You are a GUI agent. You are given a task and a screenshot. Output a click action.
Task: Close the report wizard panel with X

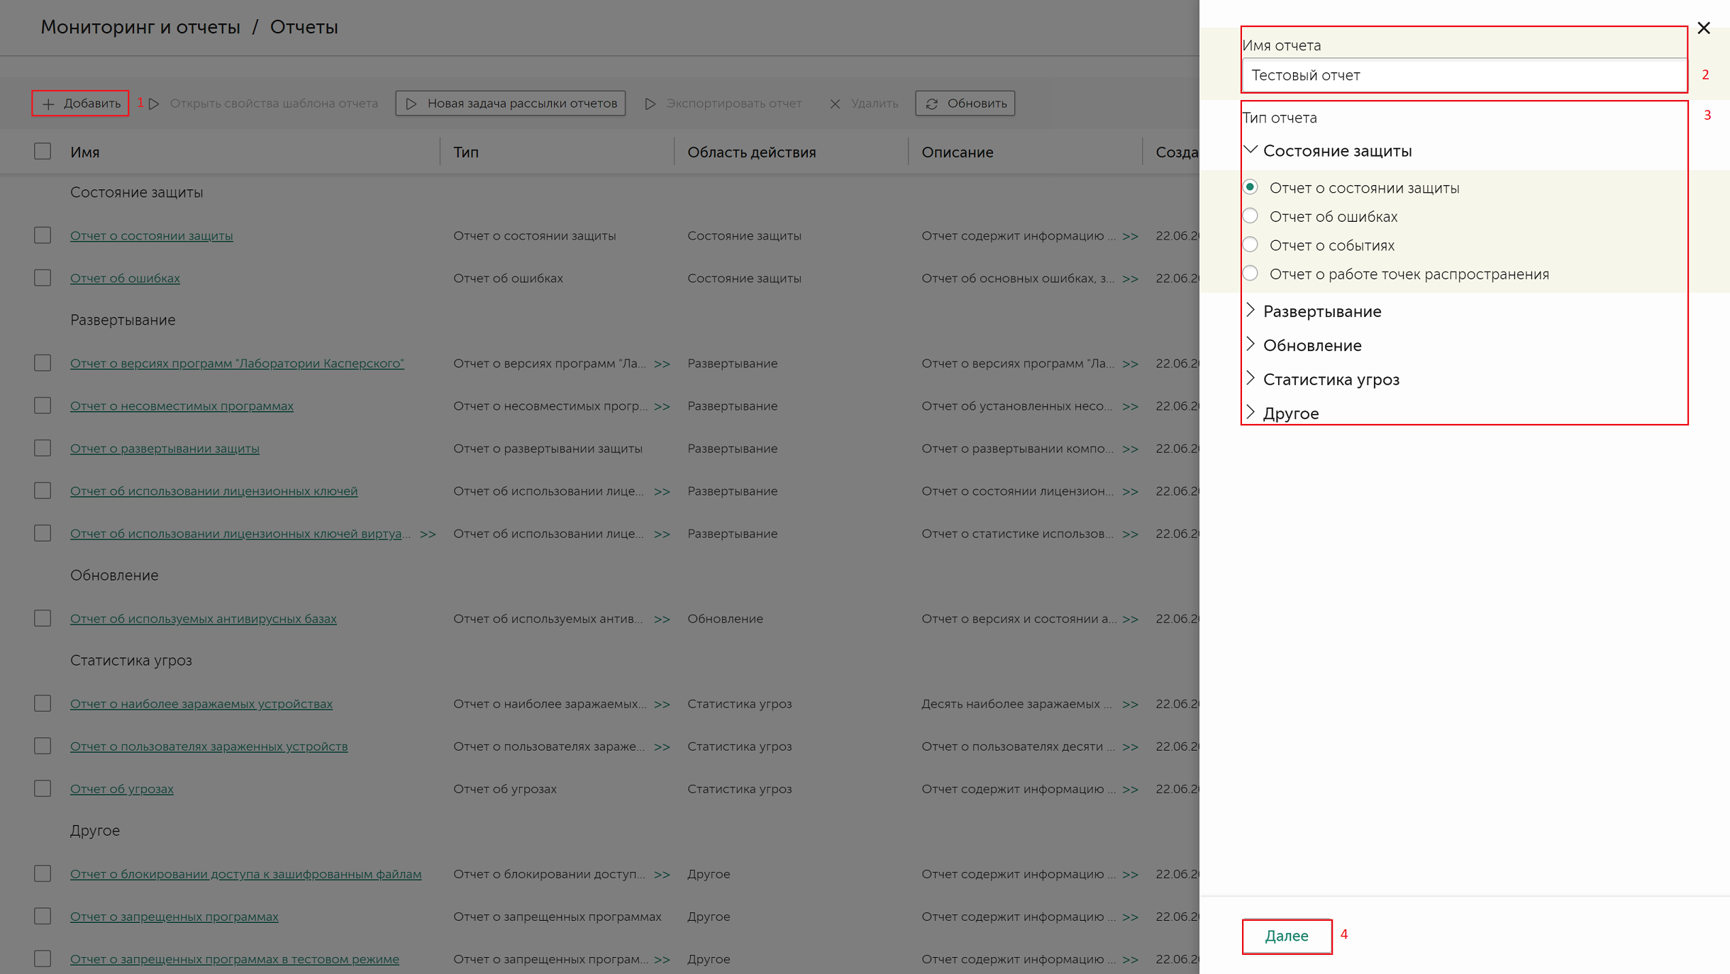click(x=1704, y=28)
